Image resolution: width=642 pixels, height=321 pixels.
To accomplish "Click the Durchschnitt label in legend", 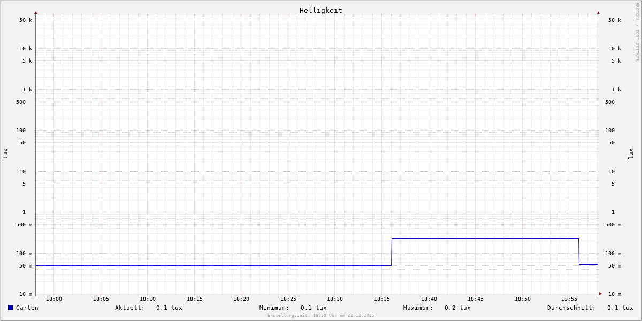I will click(x=571, y=308).
